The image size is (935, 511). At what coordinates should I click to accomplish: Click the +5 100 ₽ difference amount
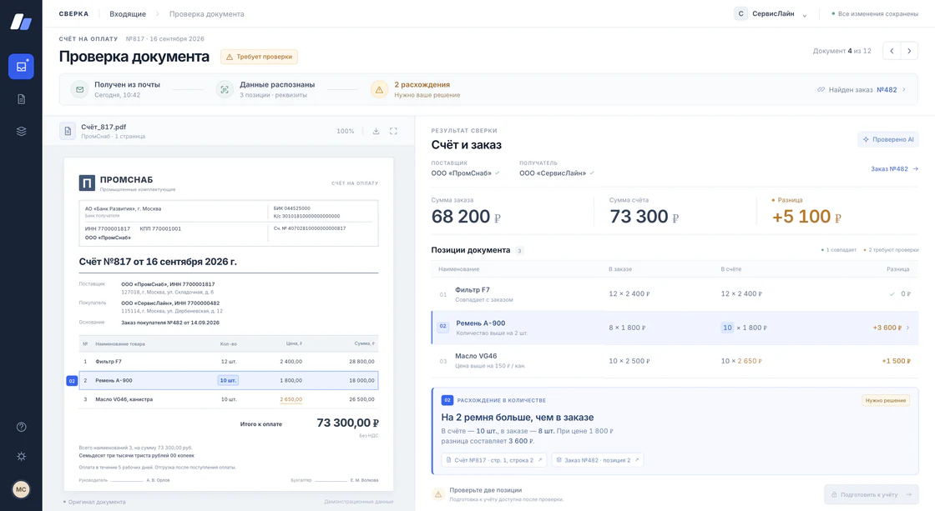click(806, 216)
